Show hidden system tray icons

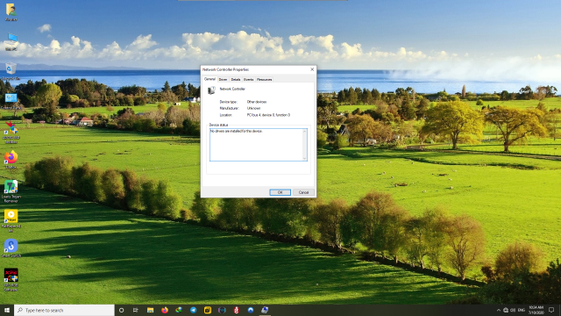499,310
